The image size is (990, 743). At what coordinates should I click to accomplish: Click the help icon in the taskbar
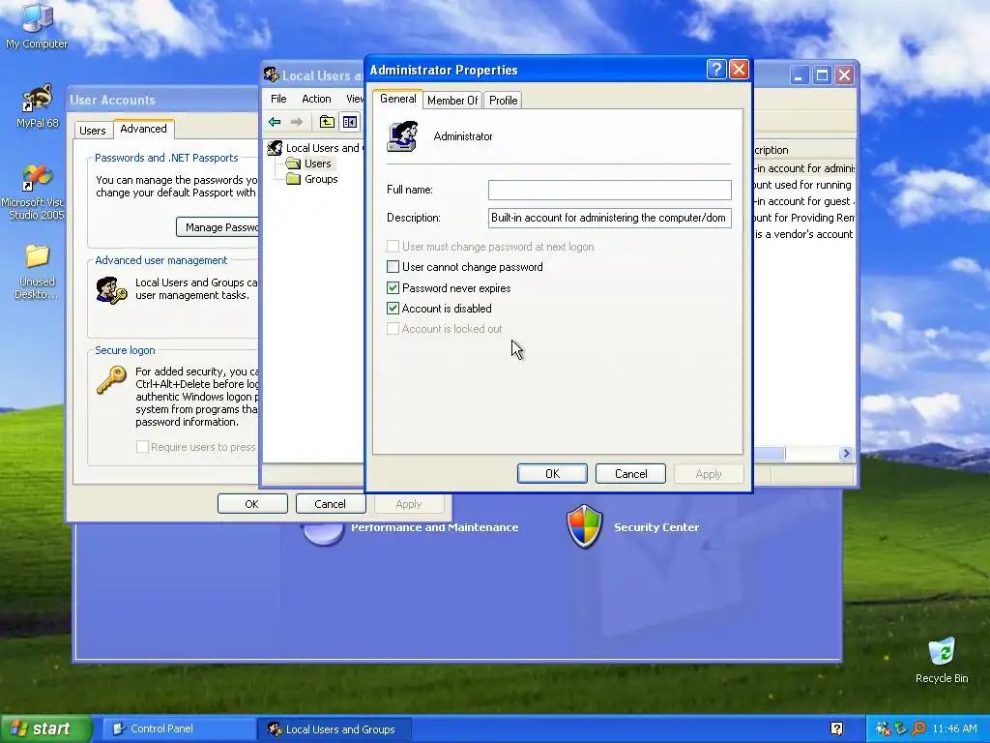[837, 729]
